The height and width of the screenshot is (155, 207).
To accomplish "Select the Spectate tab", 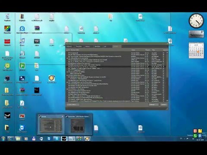I will (x=97, y=46).
